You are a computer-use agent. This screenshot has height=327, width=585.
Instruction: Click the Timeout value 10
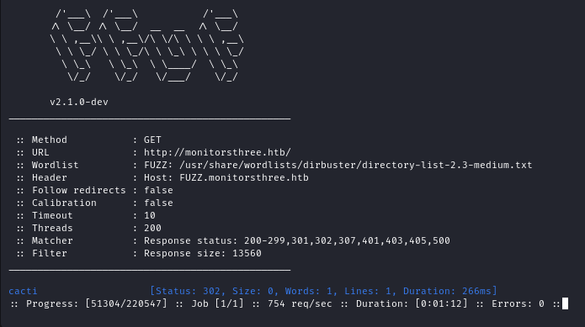pyautogui.click(x=150, y=216)
